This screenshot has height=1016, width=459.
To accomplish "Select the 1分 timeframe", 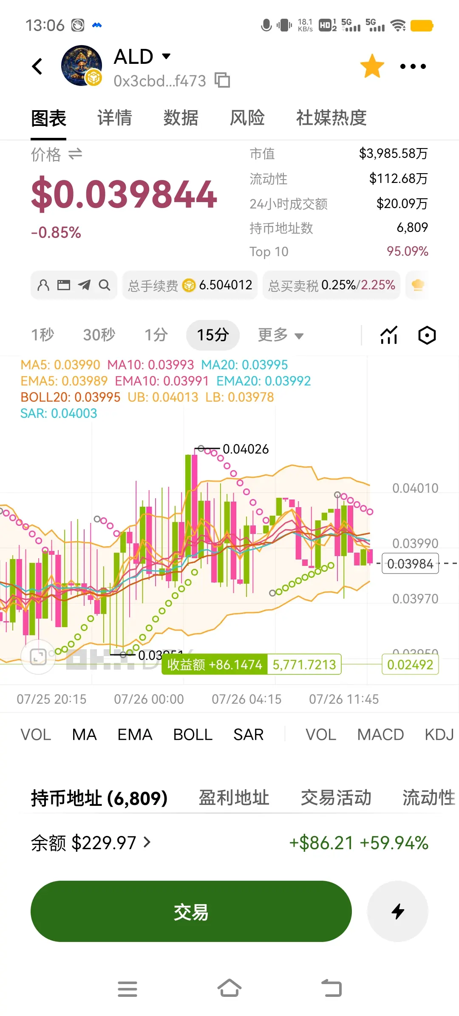I will coord(156,335).
